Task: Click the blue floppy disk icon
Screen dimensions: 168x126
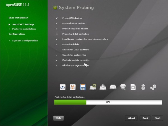Action: point(83,87)
